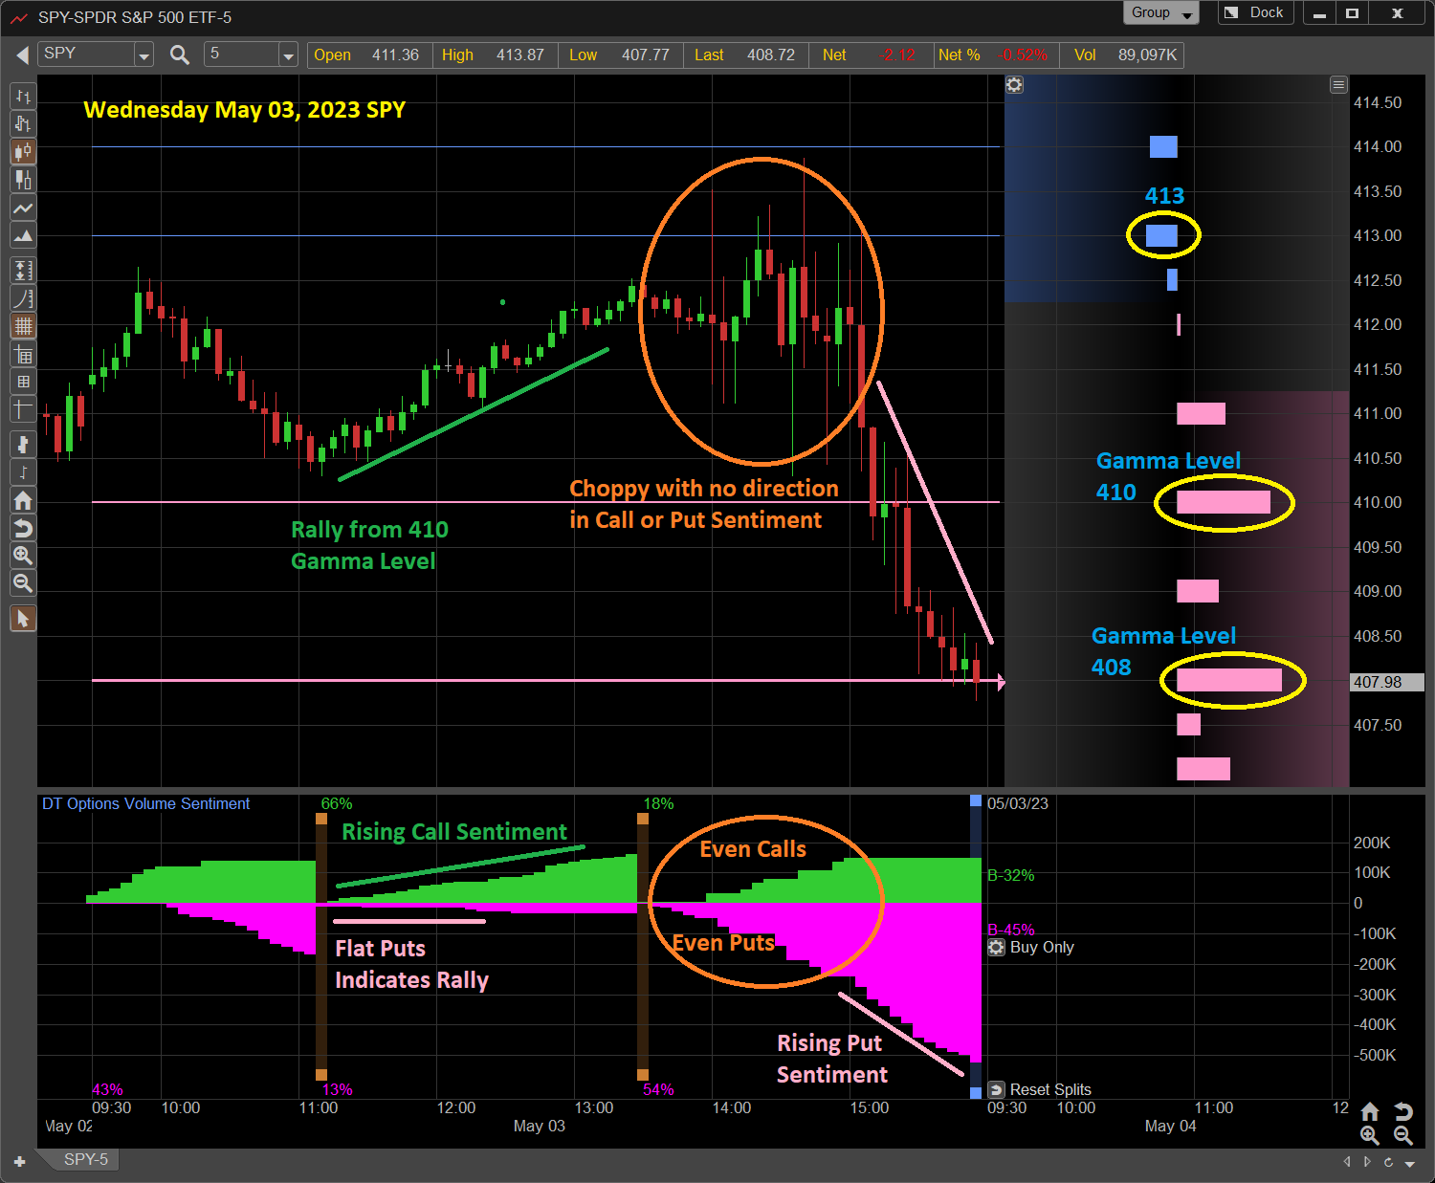Open the SPY symbol dropdown arrow
The width and height of the screenshot is (1435, 1183).
coord(144,55)
